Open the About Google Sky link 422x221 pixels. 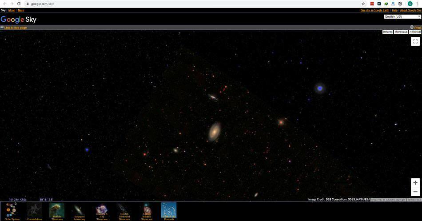pos(410,10)
